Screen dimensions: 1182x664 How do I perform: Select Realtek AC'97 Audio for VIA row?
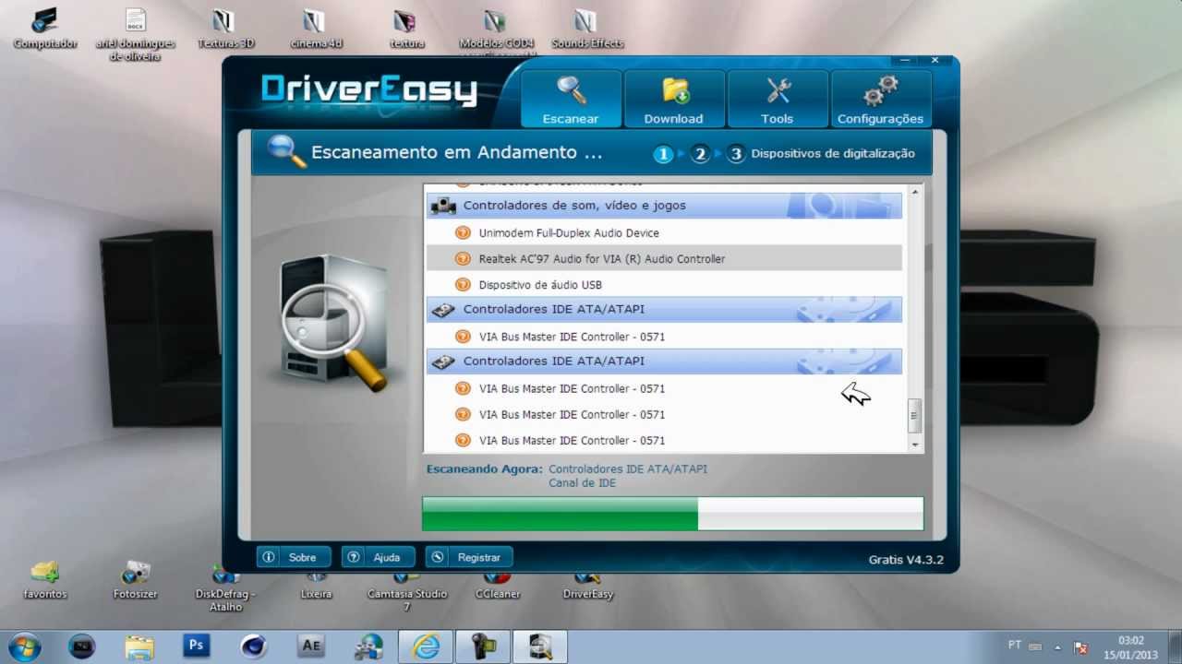pos(664,259)
